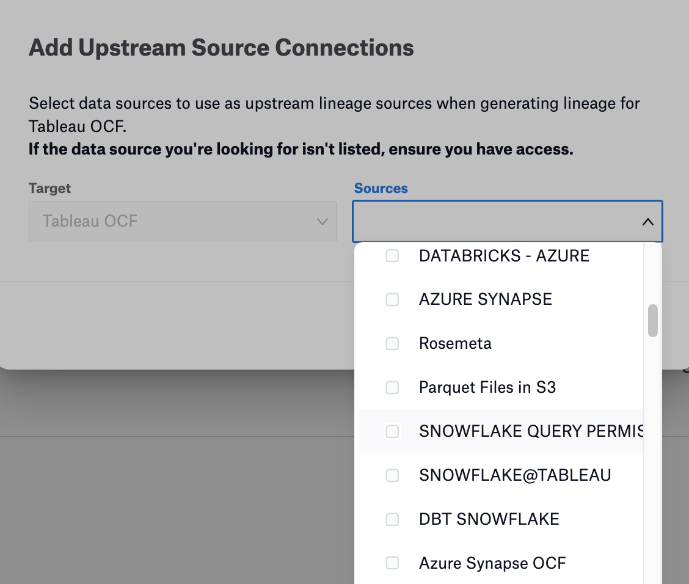This screenshot has height=584, width=689.
Task: Tick the Azure Synapse OCF checkbox
Action: pos(392,563)
